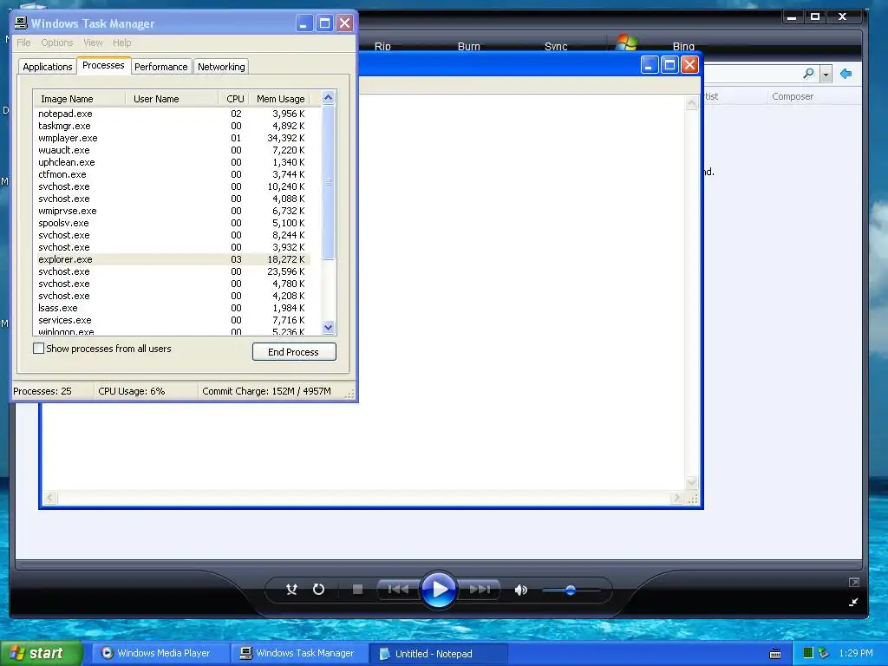Switch to Windows Media Player taskbar button
The height and width of the screenshot is (666, 888).
(160, 654)
